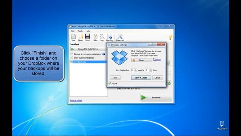The height and width of the screenshot is (136, 241).
Task: Adjust the days spinner for Auto delete
Action: [x=150, y=70]
